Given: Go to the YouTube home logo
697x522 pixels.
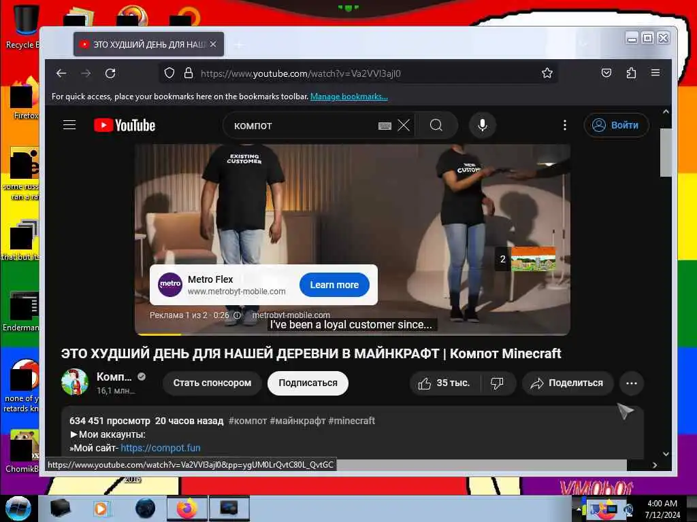Looking at the screenshot, I should pyautogui.click(x=125, y=125).
